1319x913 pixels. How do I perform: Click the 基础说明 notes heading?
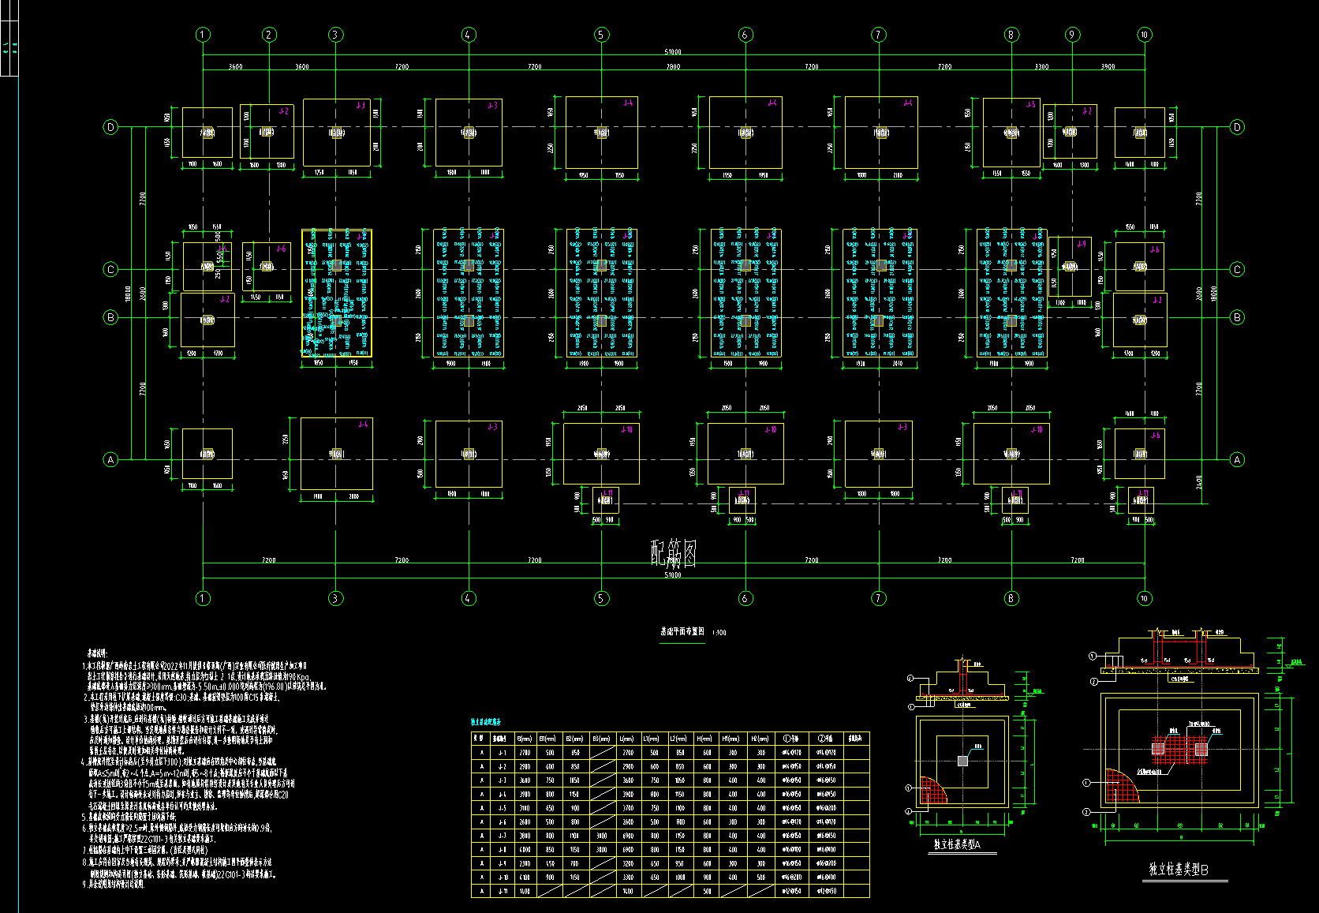point(96,654)
